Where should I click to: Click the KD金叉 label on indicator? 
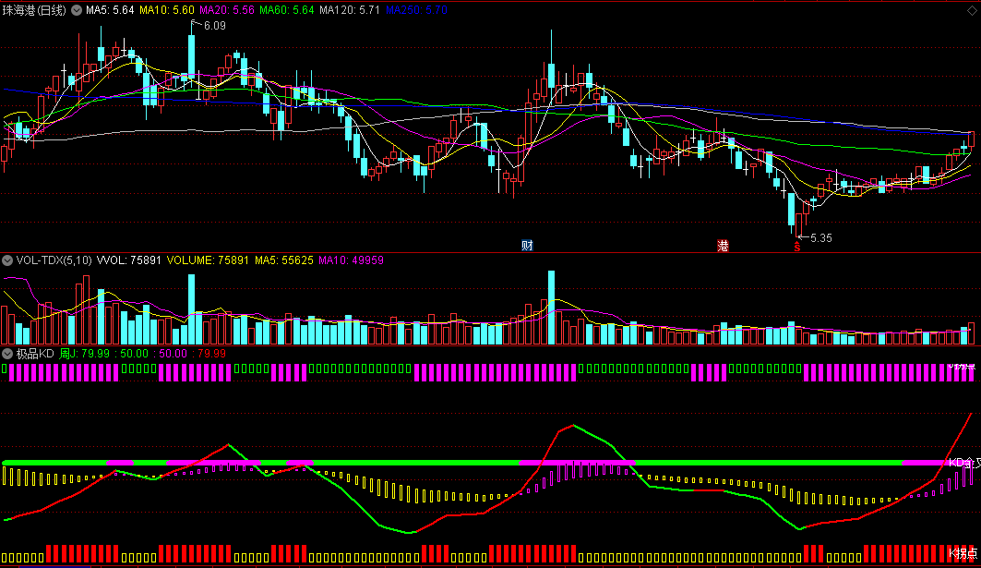click(x=964, y=463)
